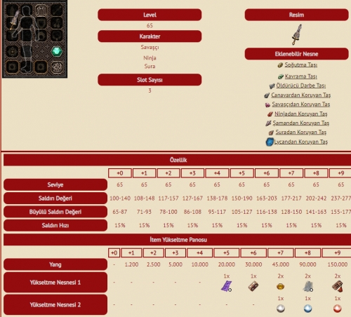
Task: Open the Öldürücü Darbe Taşı link
Action: click(300, 86)
